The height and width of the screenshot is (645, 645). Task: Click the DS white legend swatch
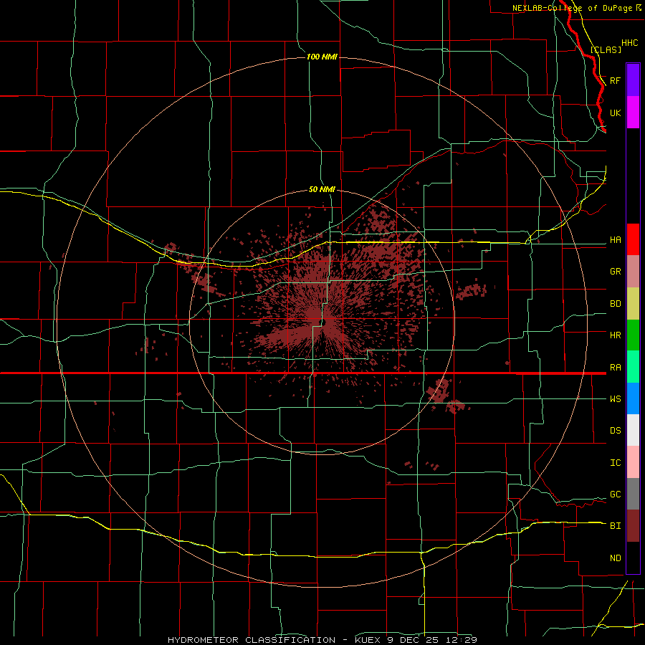[x=633, y=430]
